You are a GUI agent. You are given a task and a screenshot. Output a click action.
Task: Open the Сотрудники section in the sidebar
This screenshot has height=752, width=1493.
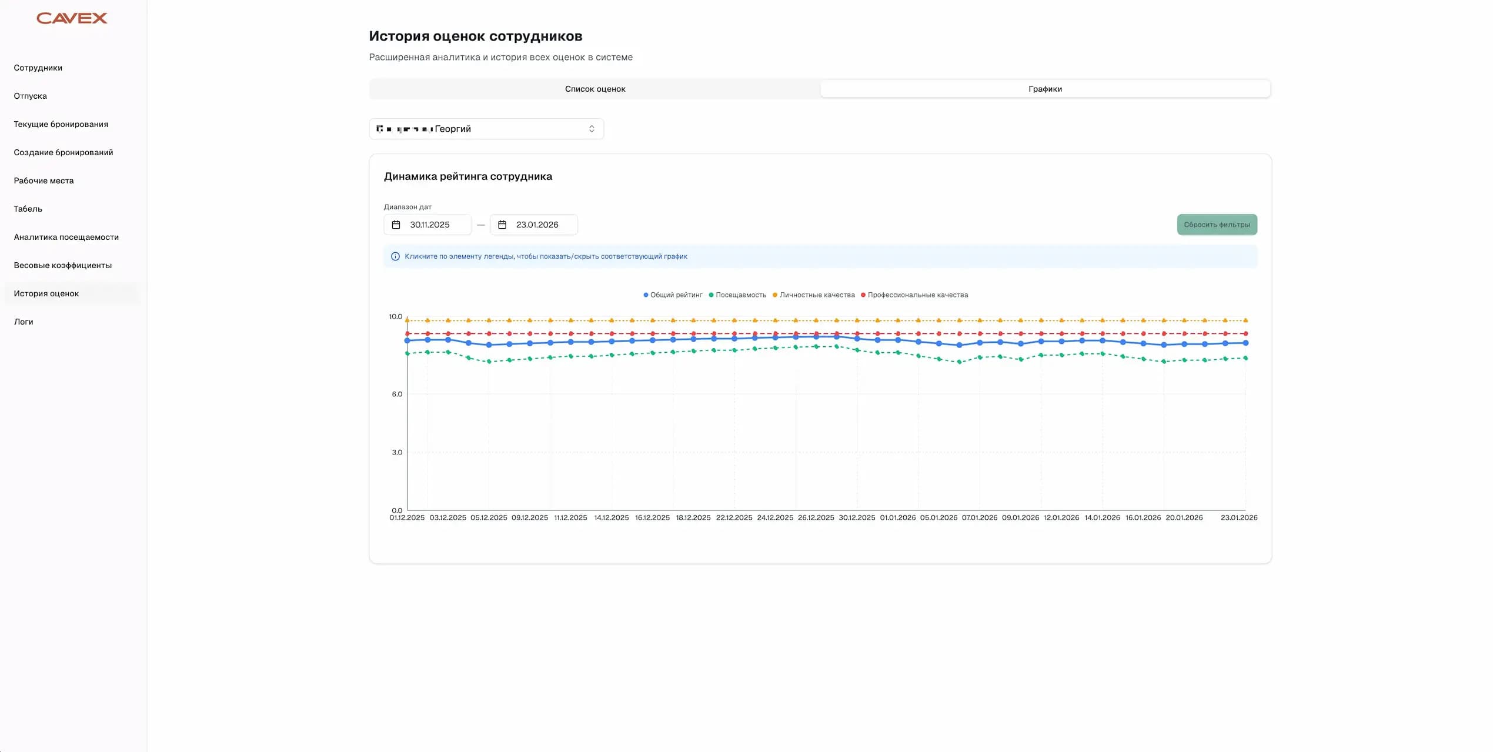pos(37,68)
